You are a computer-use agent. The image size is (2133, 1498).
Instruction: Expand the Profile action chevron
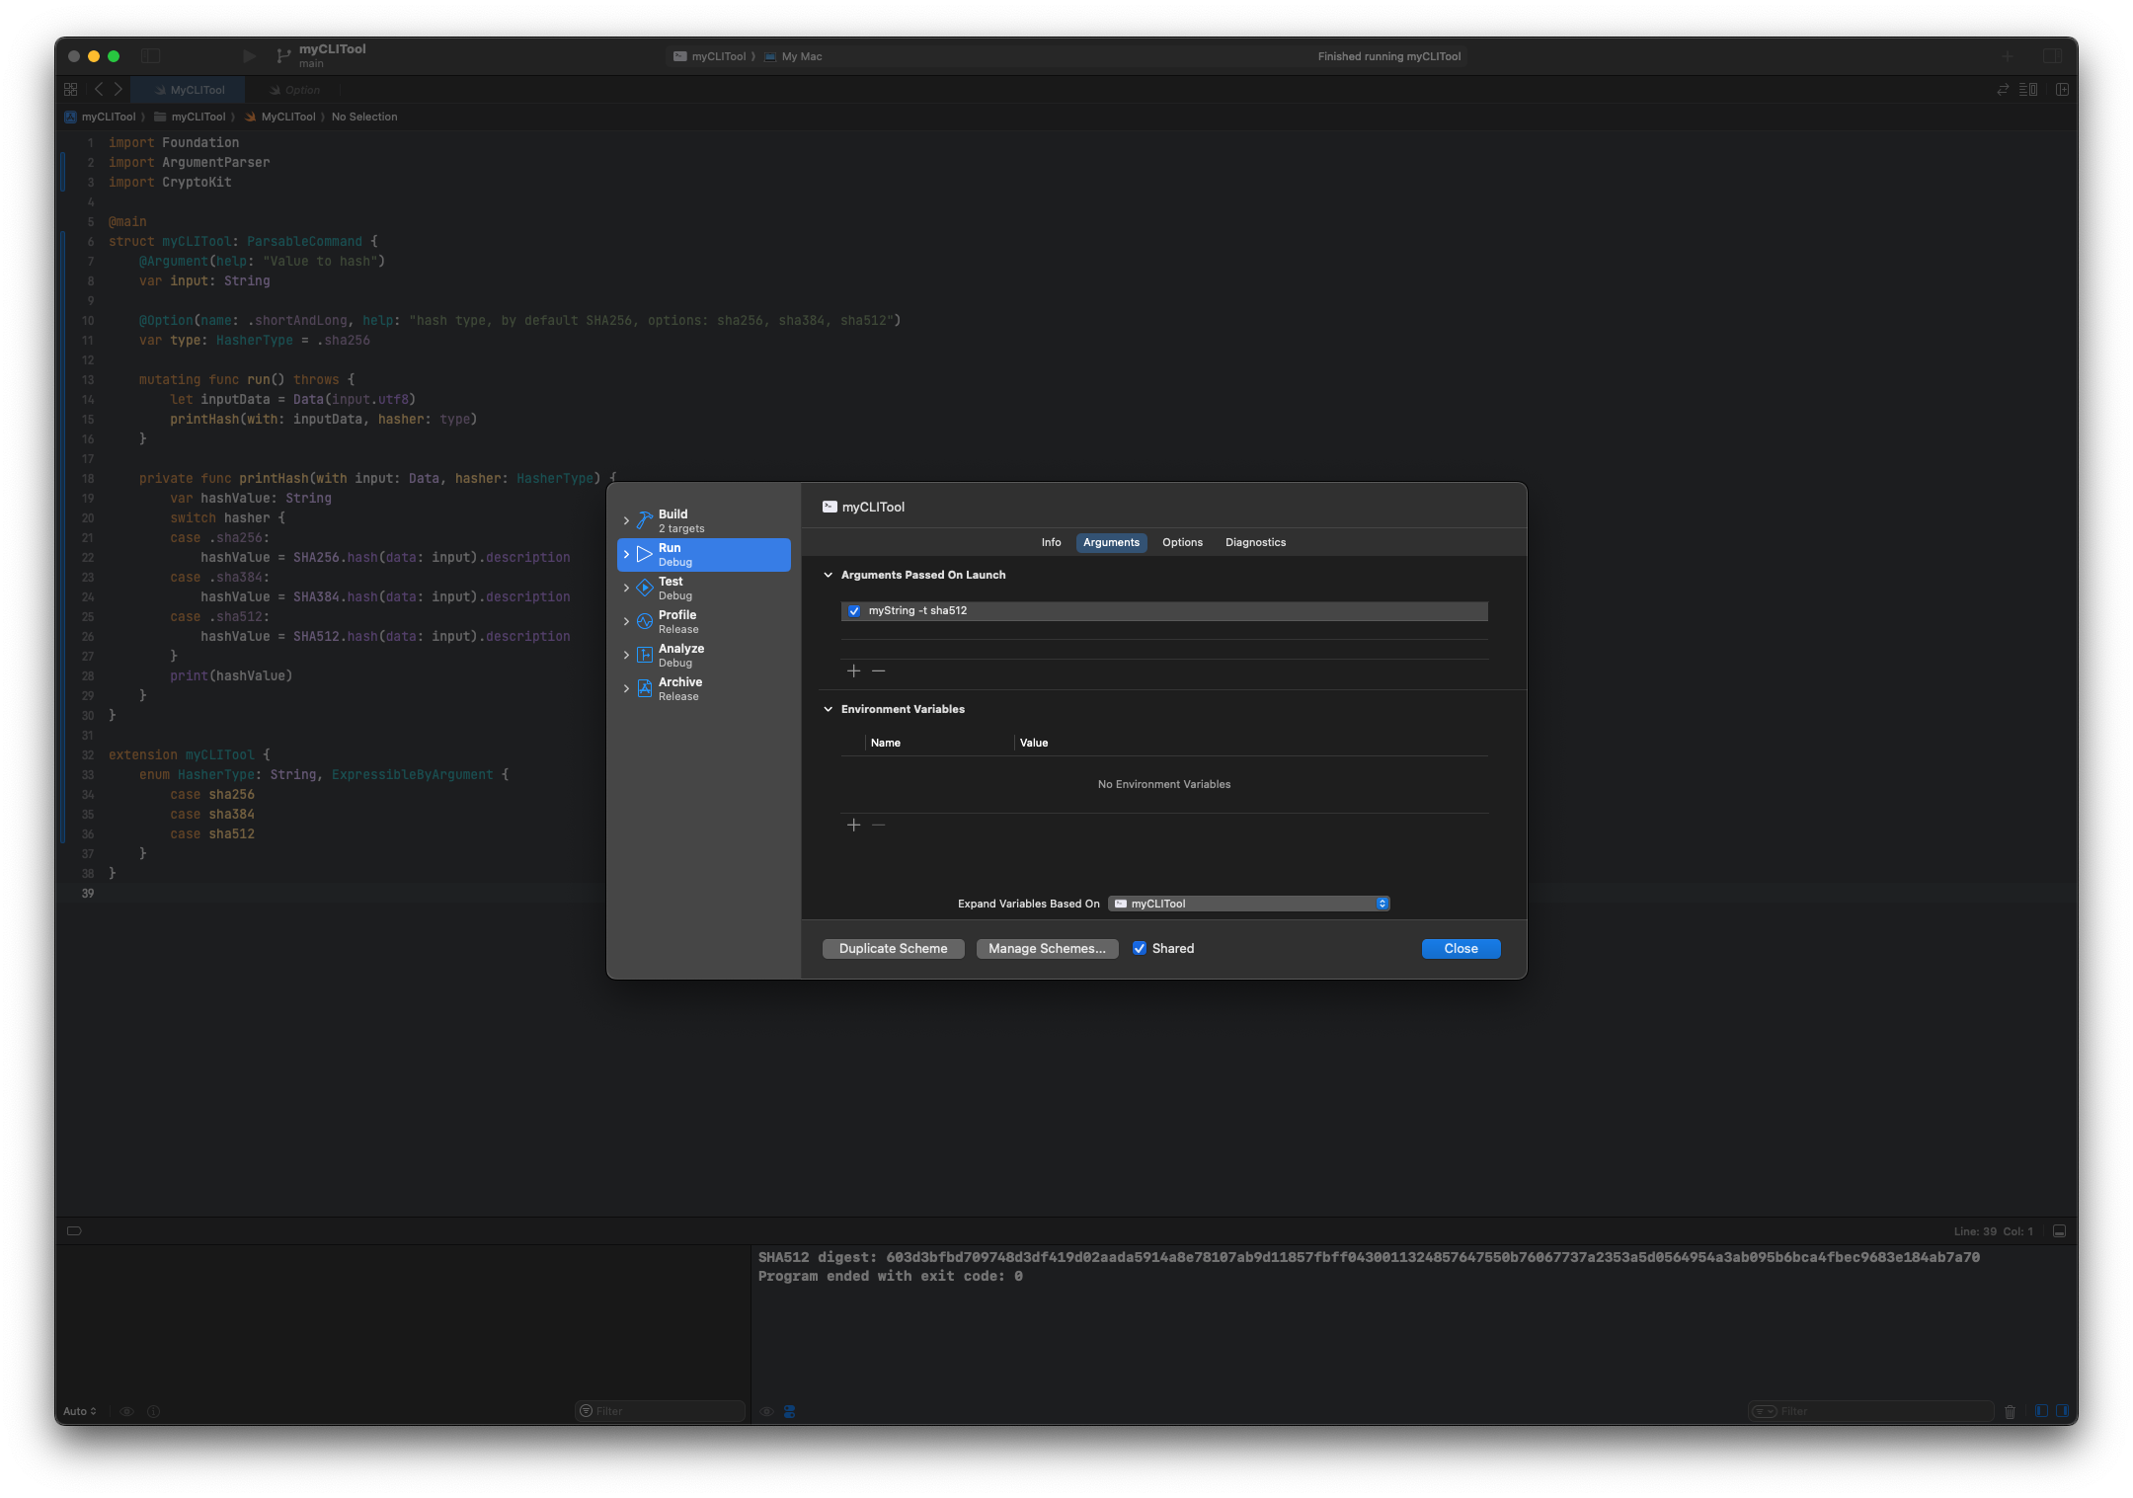coord(626,621)
